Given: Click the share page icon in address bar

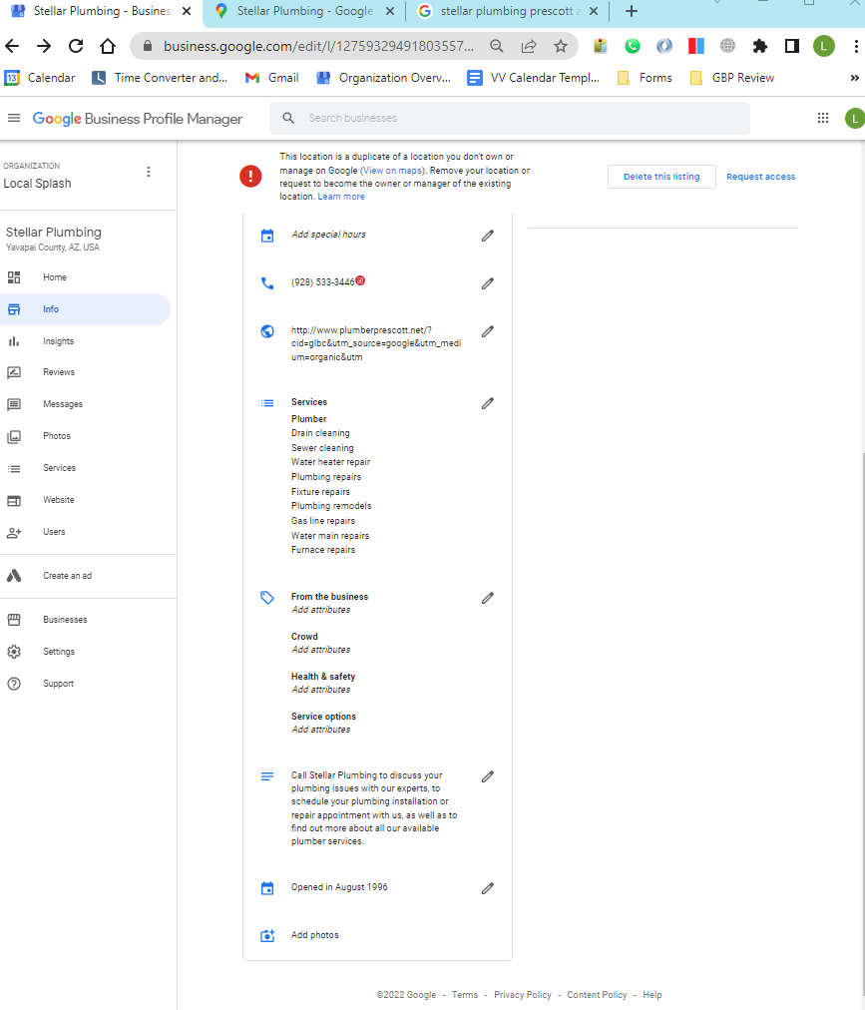Looking at the screenshot, I should click(x=529, y=46).
